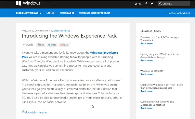Click the Bing logo in translate option
195x119 pixels.
186,13
